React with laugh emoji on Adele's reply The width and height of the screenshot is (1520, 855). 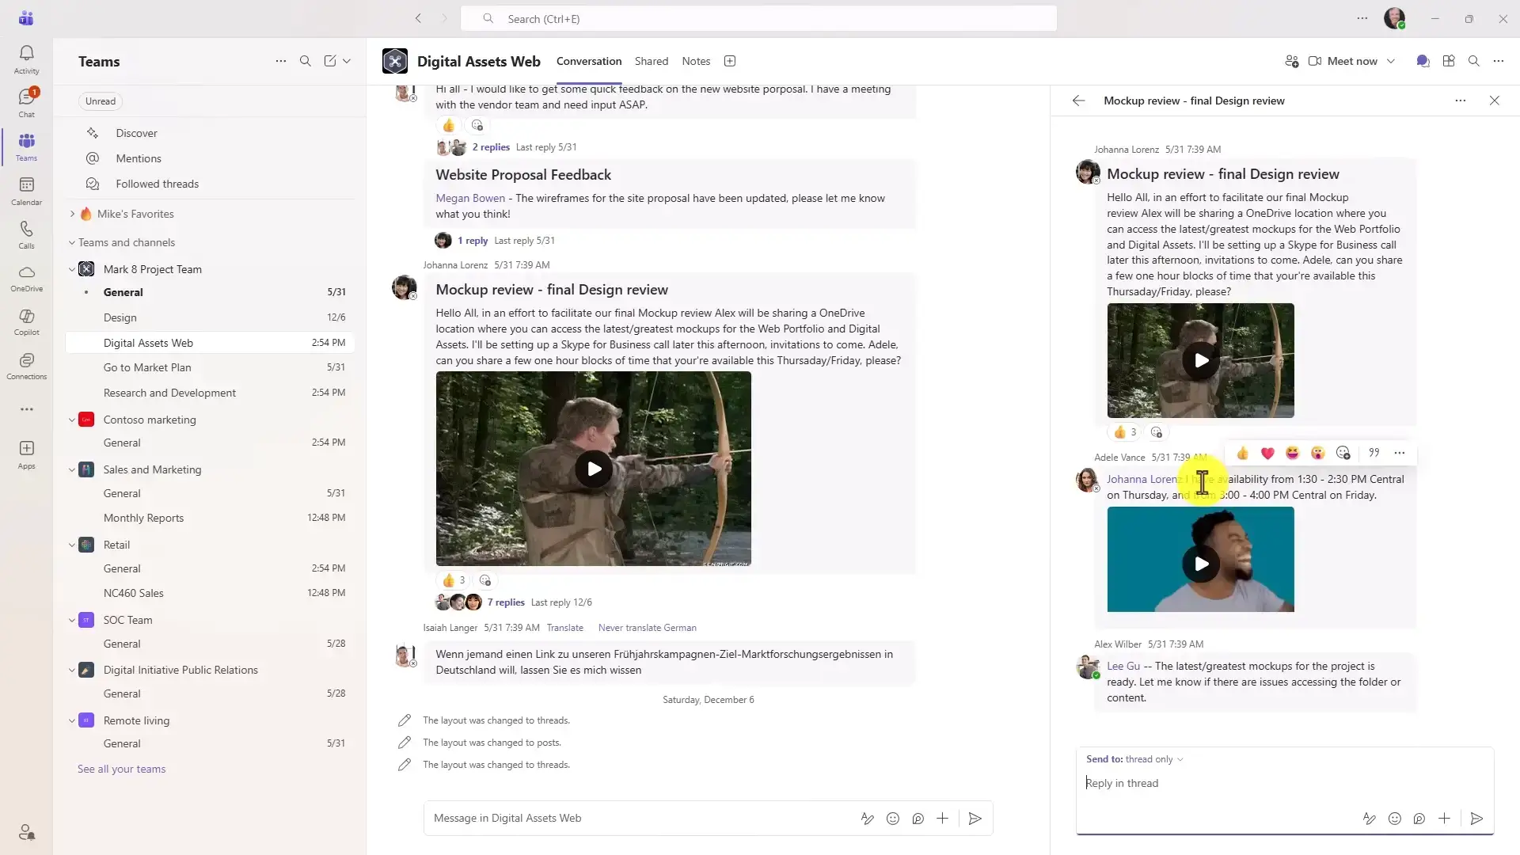click(1293, 453)
